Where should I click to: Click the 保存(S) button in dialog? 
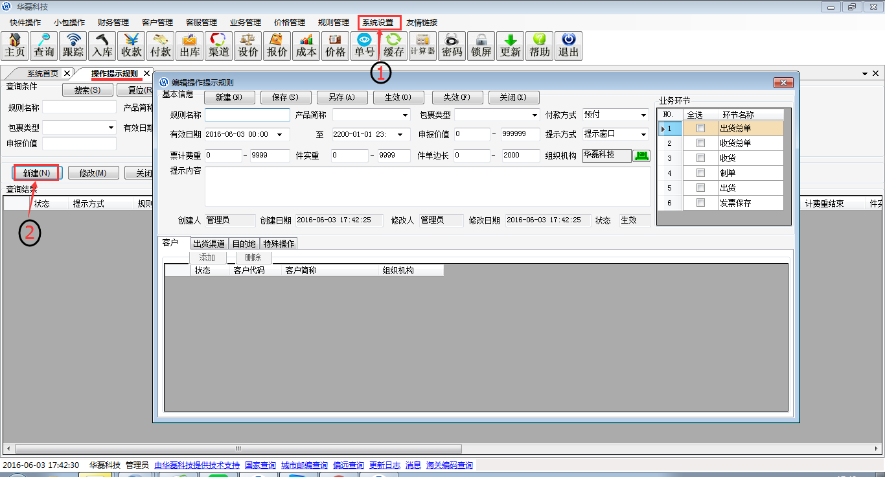coord(285,98)
